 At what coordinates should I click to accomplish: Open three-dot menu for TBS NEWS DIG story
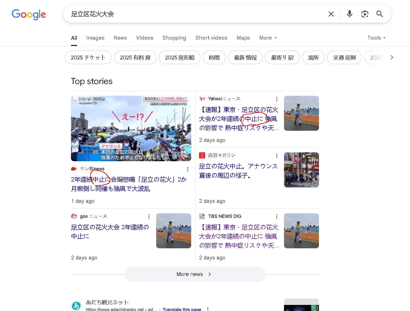pos(277,217)
